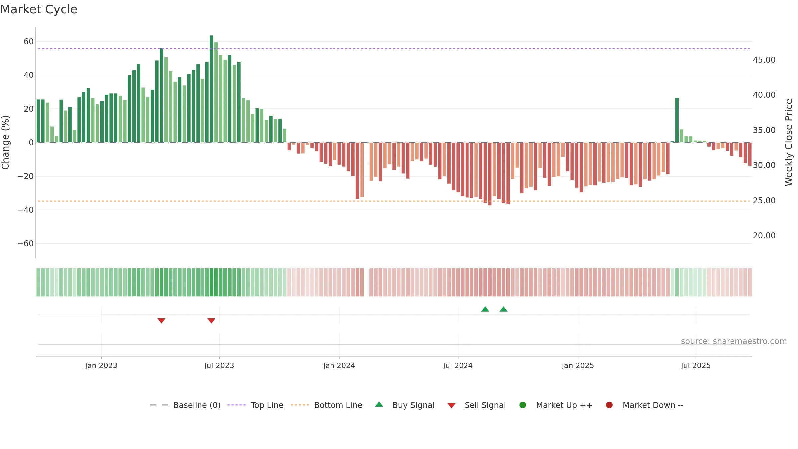The width and height of the screenshot is (798, 449).
Task: Toggle the Market Up ++ legend entry
Action: pyautogui.click(x=556, y=405)
